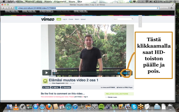This screenshot has height=112, width=179.
Task: Open iMovie star icon in Dock
Action: (x=82, y=107)
